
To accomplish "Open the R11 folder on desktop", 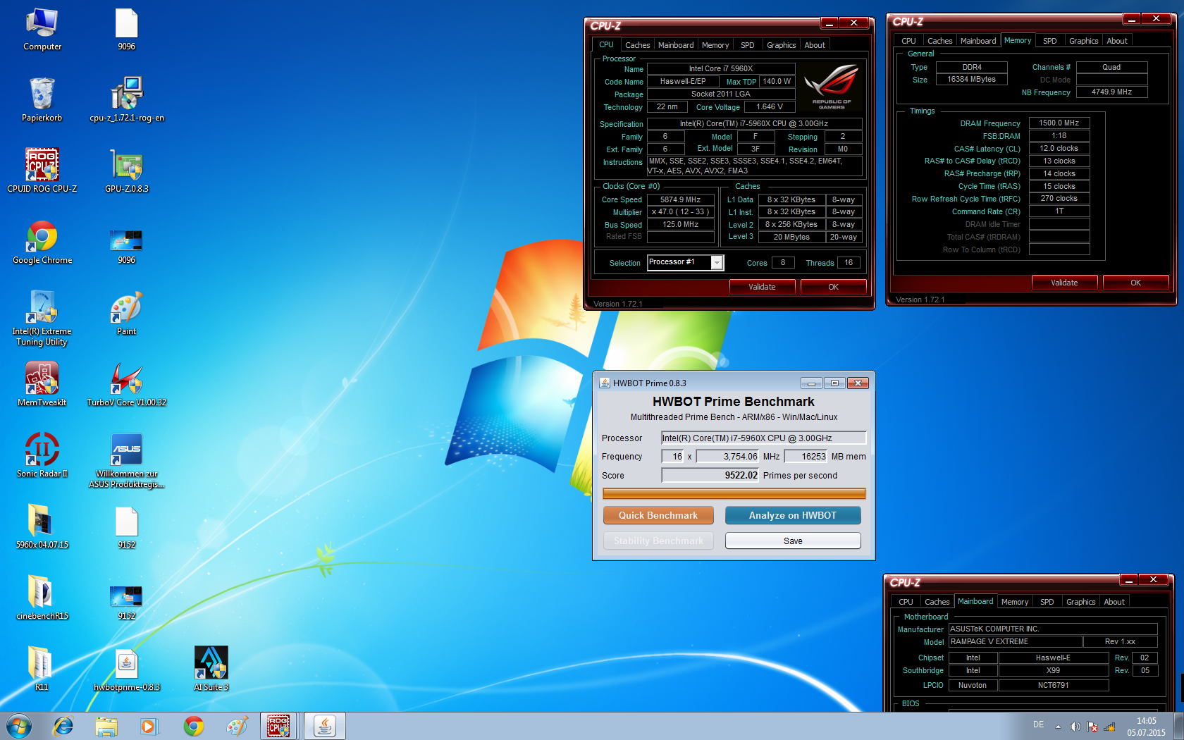I will pyautogui.click(x=42, y=669).
